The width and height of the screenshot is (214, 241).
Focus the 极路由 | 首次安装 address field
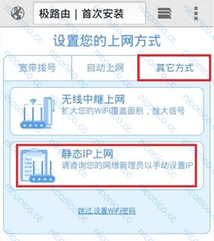(x=90, y=13)
